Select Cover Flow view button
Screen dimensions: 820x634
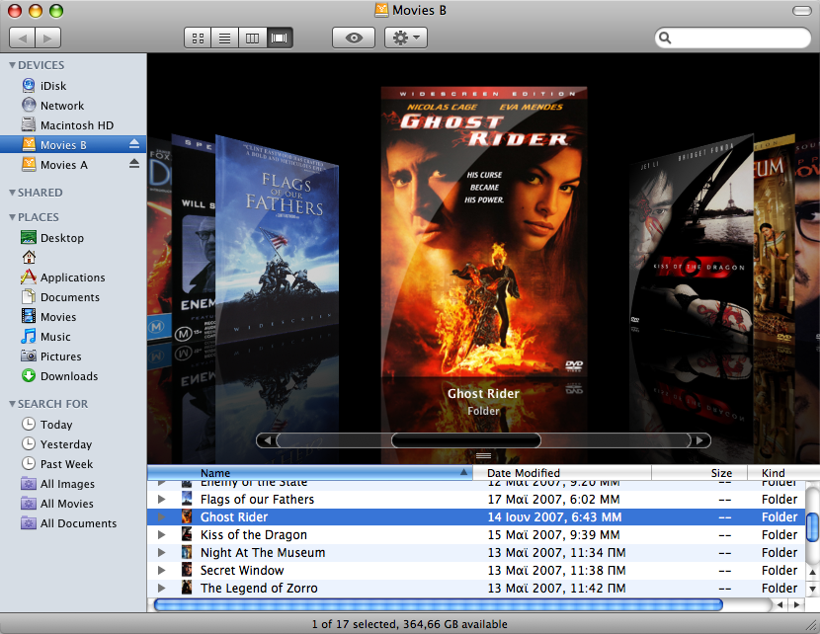coord(280,39)
